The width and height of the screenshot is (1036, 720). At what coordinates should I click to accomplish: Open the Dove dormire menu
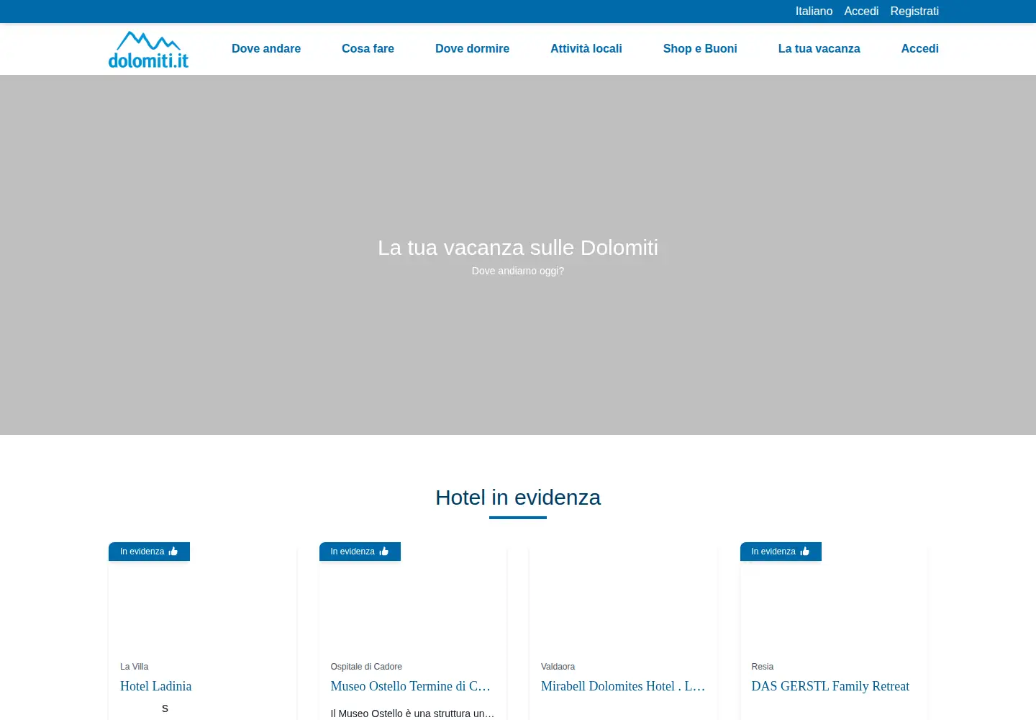coord(472,49)
